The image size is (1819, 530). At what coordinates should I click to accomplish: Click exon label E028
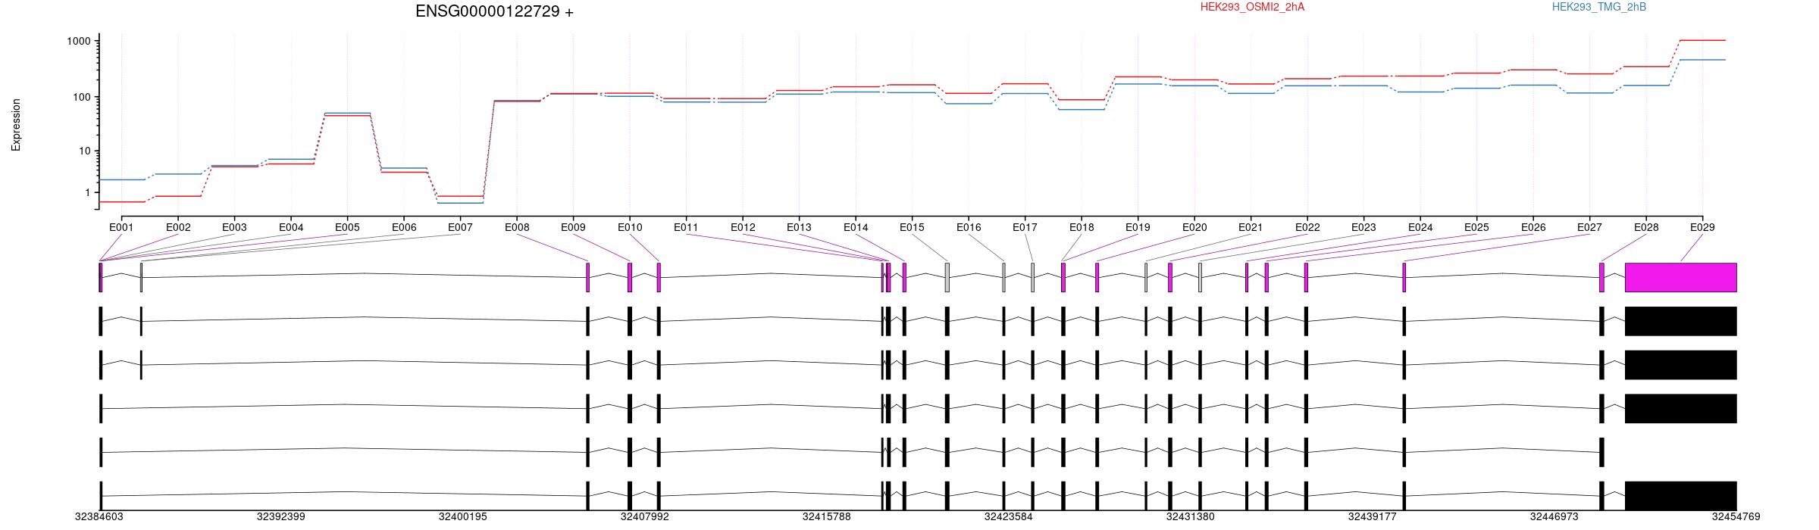[x=1646, y=227]
